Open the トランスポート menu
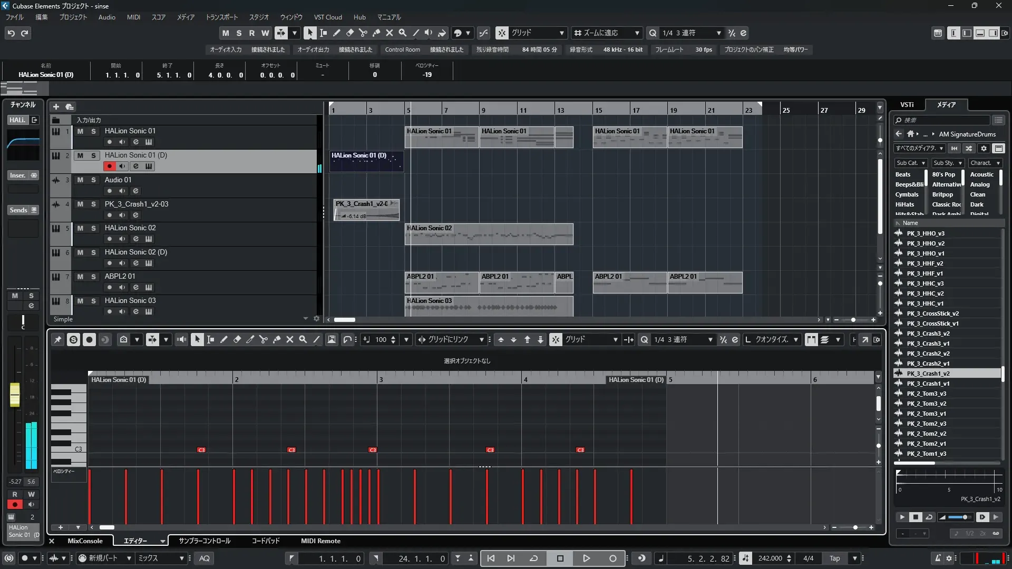This screenshot has width=1012, height=569. pyautogui.click(x=221, y=17)
